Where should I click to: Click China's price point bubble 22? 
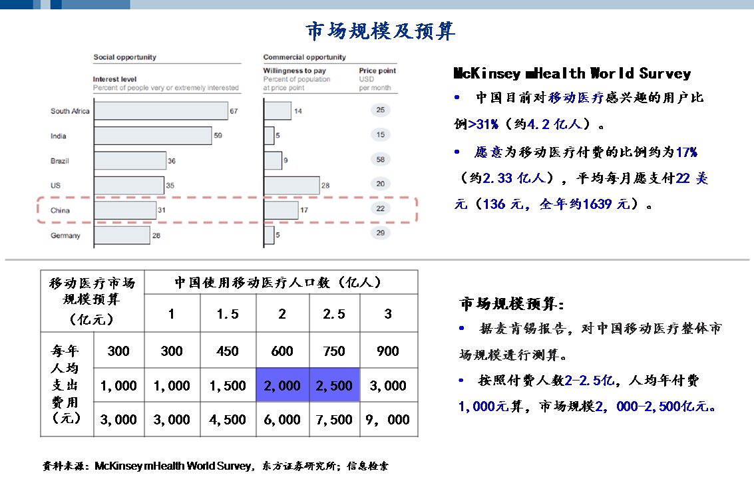[x=381, y=208]
